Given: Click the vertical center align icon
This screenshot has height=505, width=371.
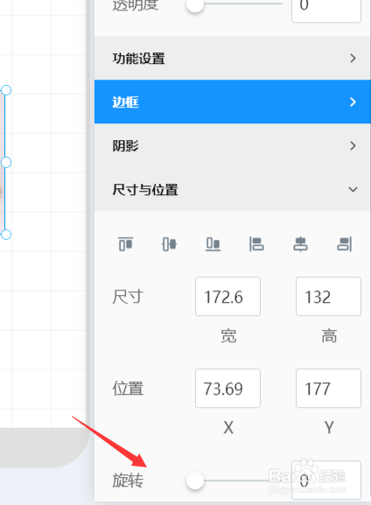Looking at the screenshot, I should (x=169, y=244).
